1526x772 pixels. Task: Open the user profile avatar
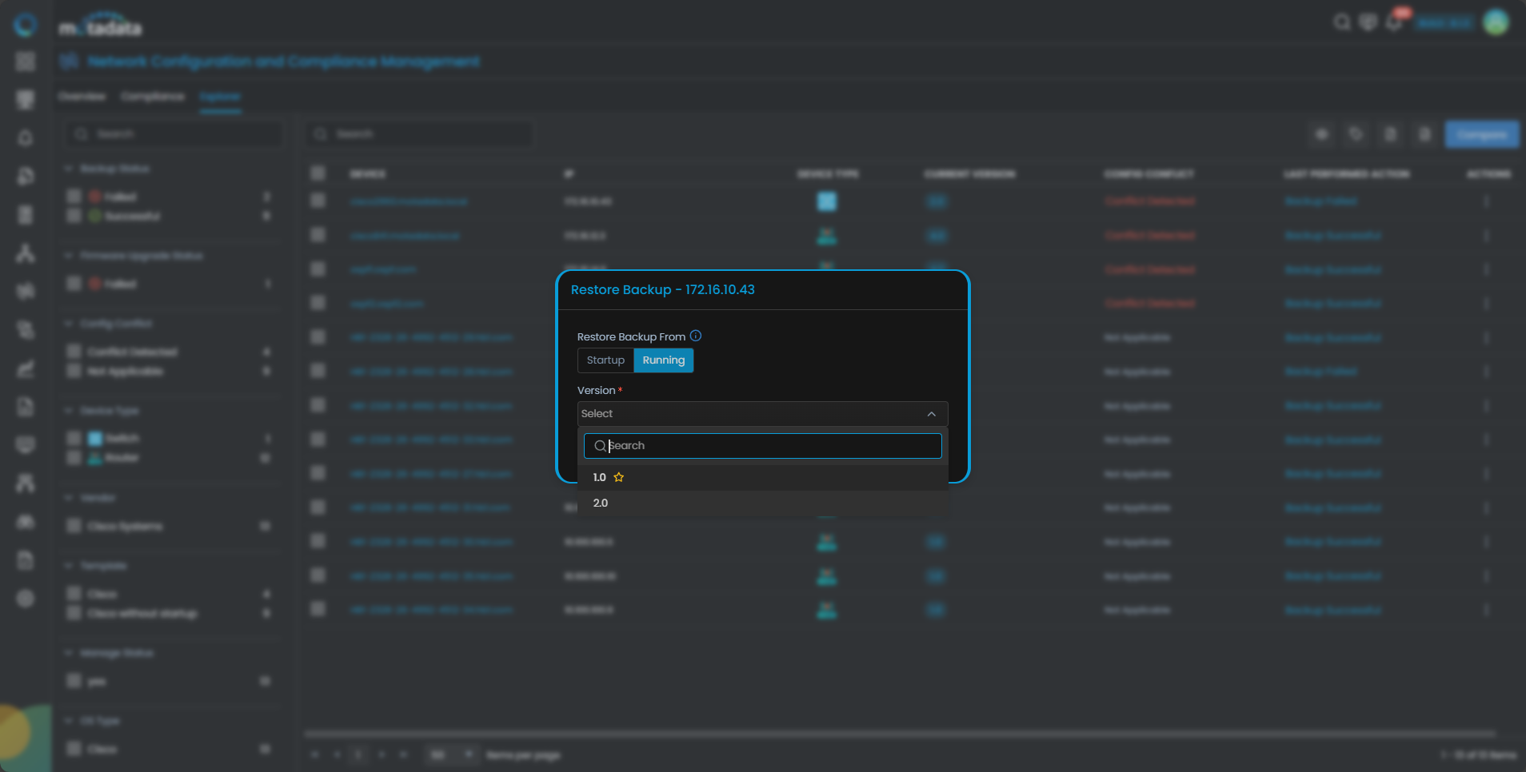pos(1496,22)
